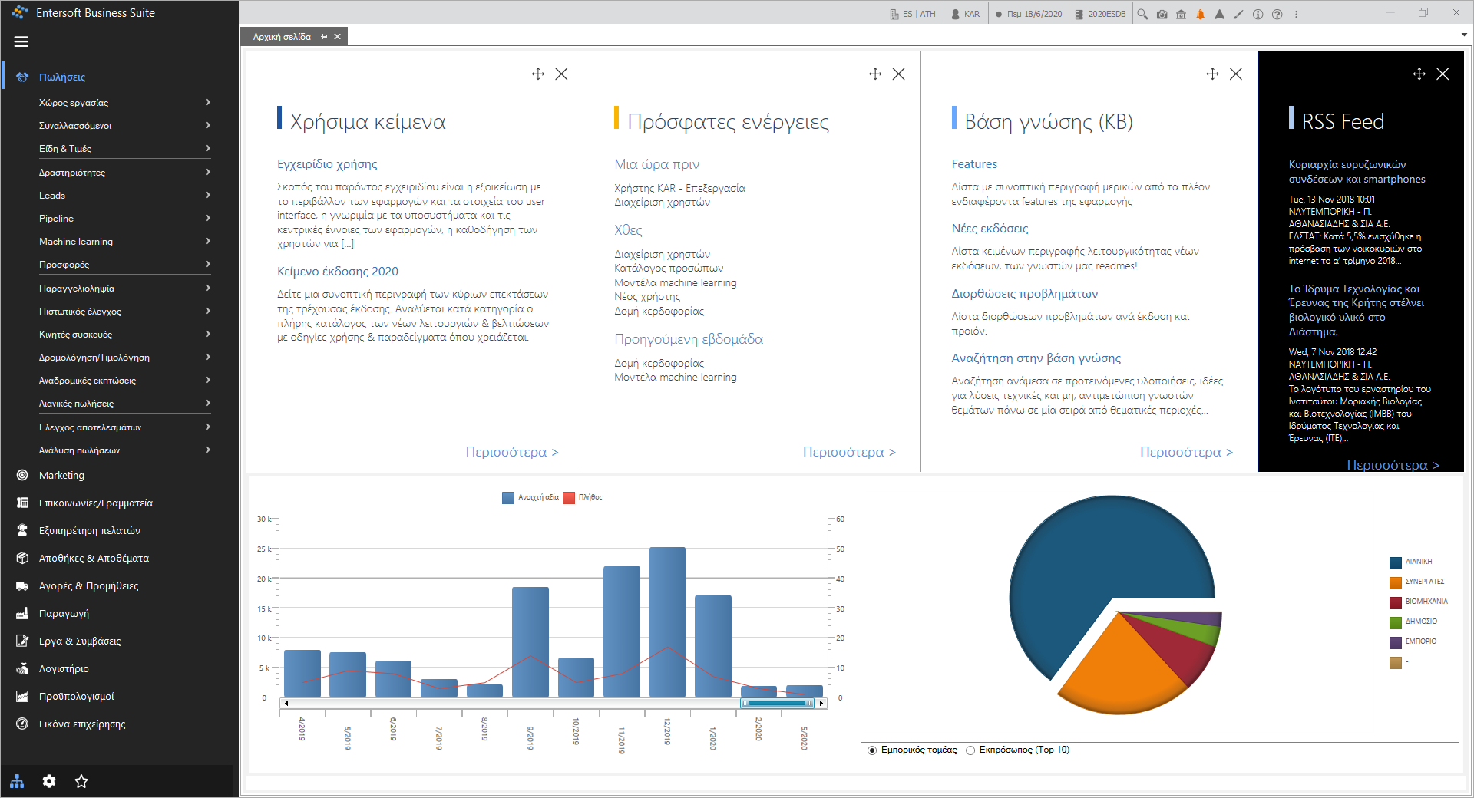Open settings gear at sidebar bottom
This screenshot has width=1474, height=798.
49,781
